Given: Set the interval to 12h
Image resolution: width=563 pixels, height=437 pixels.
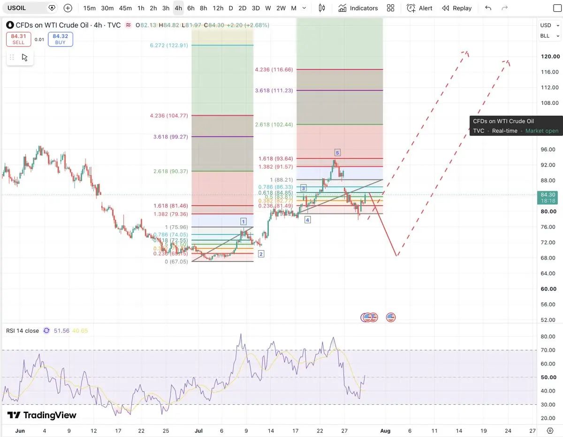Looking at the screenshot, I should tap(218, 8).
